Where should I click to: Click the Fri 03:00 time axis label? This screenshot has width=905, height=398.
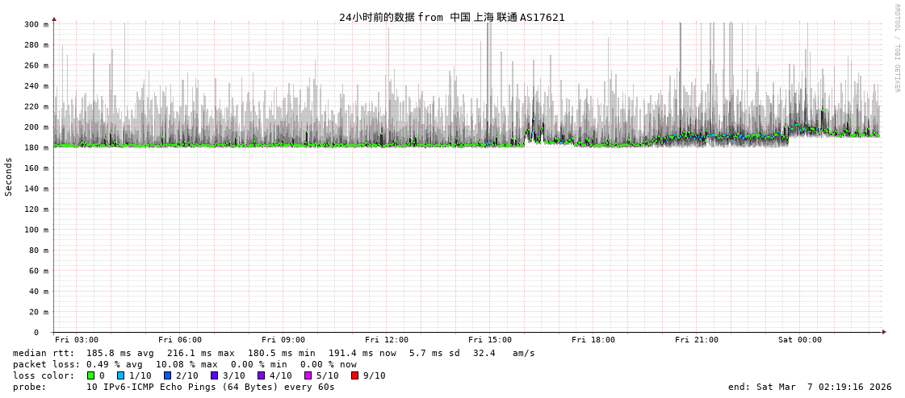(x=77, y=340)
